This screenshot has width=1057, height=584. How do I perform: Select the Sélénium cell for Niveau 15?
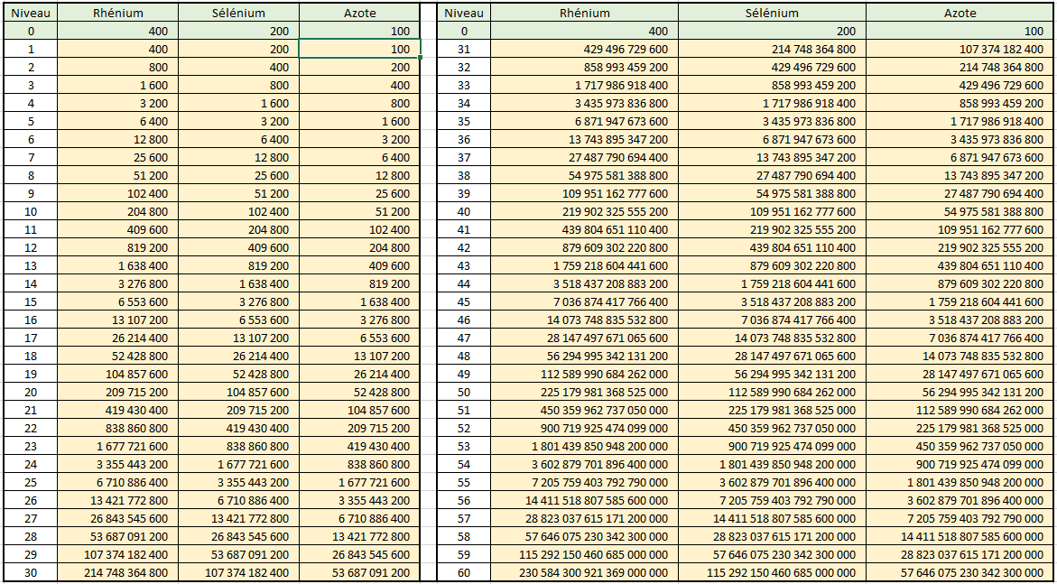237,301
